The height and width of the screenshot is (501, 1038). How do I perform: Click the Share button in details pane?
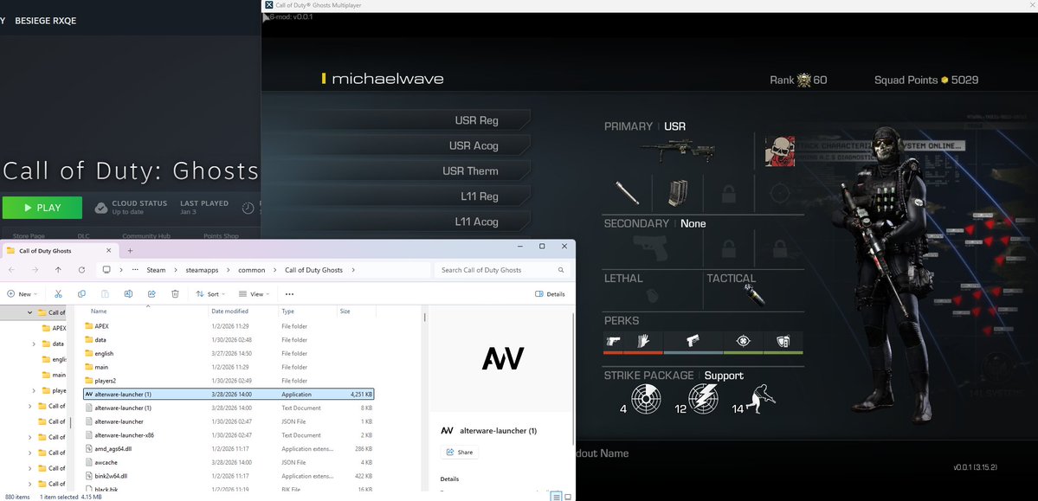click(x=460, y=452)
